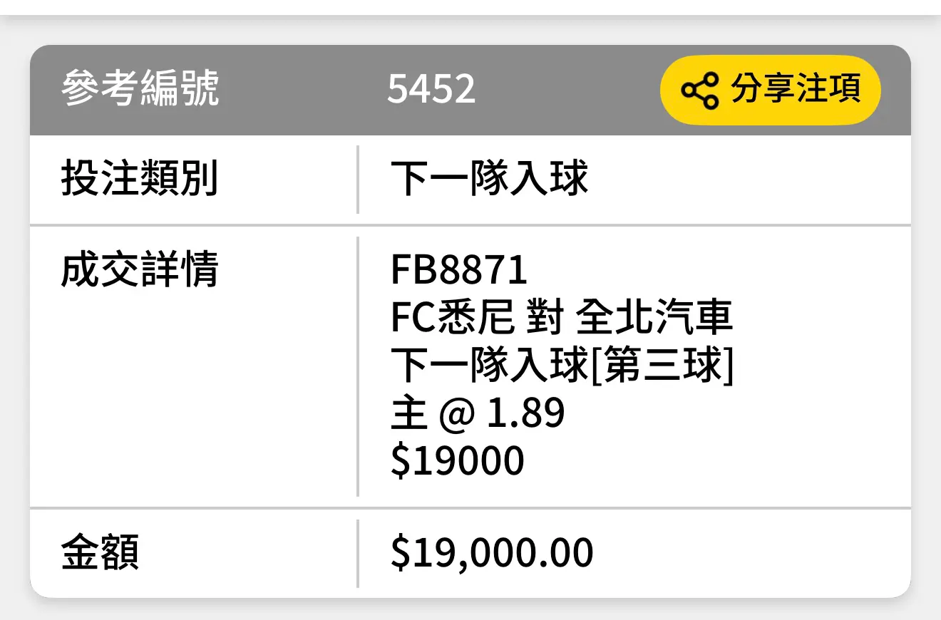Image resolution: width=941 pixels, height=620 pixels.
Task: Click the 成交詳情 row label
Action: [140, 271]
